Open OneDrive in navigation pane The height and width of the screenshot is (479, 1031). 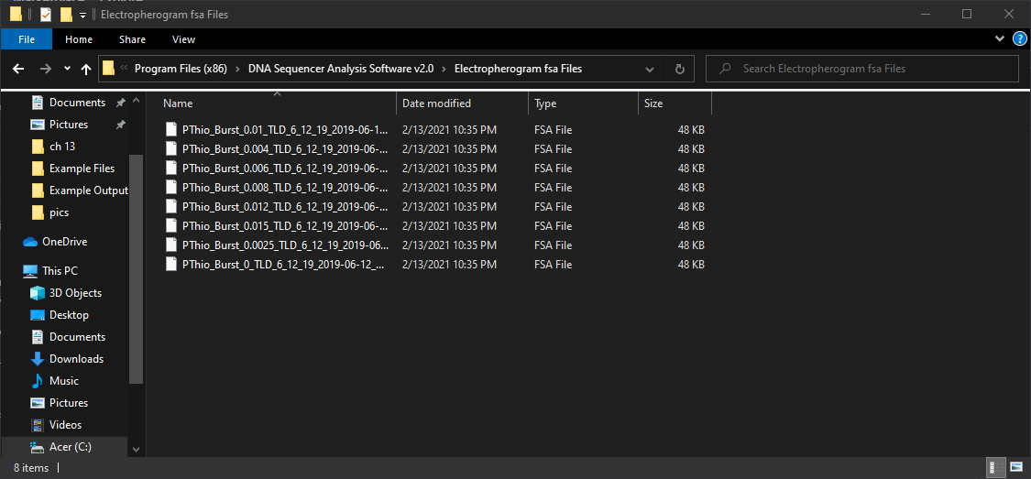(x=64, y=241)
